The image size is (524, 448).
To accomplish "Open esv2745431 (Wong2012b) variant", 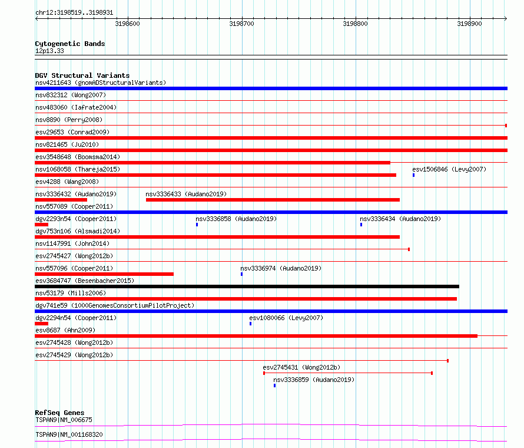I will 301,367.
